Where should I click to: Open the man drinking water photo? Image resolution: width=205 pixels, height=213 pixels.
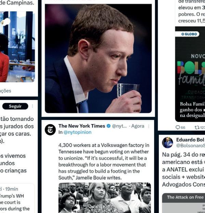coord(98,59)
